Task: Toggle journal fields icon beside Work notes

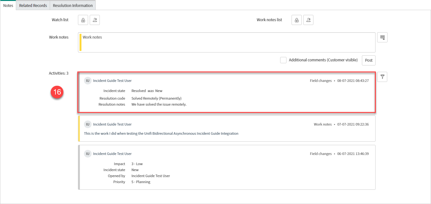Action: coord(382,37)
